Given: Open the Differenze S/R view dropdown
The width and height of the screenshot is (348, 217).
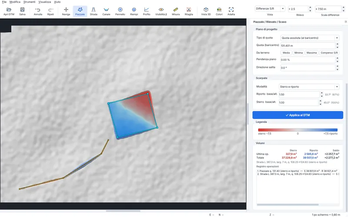Looking at the screenshot, I should coord(270,9).
